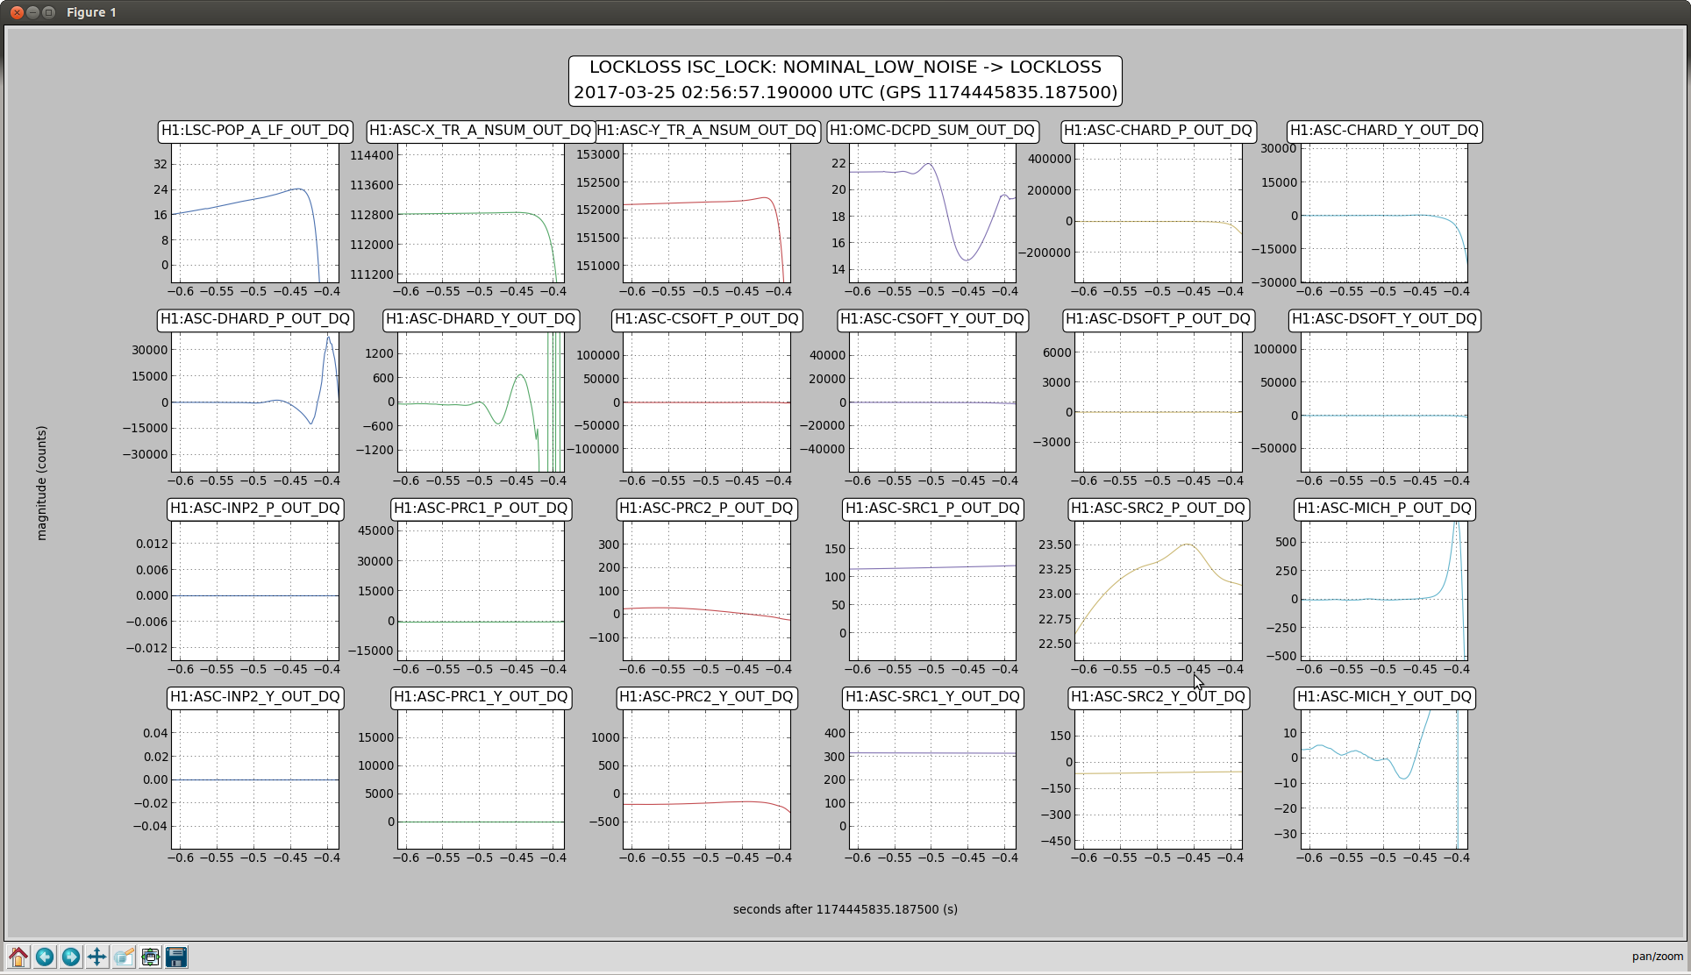The height and width of the screenshot is (975, 1691).
Task: Minimize the Figure 1 window
Action: [x=32, y=12]
